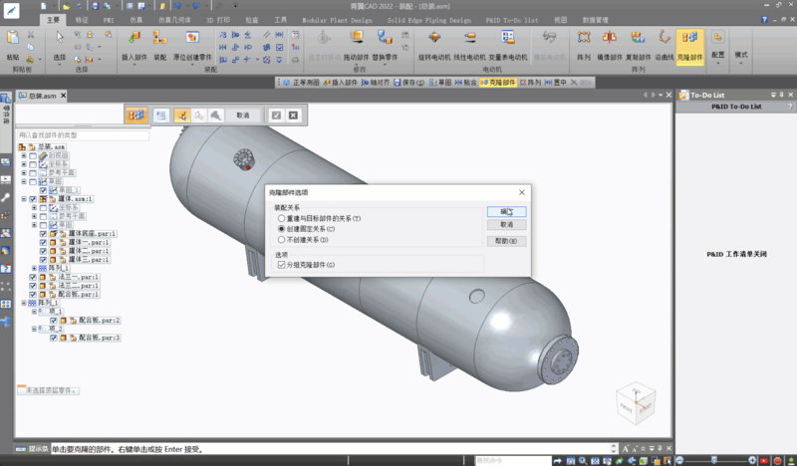Collapse the 阵列_1 tree node
This screenshot has width=797, height=466.
tap(23, 303)
